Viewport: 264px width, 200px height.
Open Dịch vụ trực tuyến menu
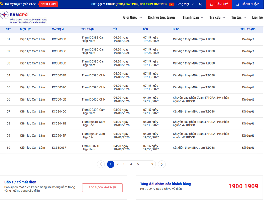(x=161, y=17)
